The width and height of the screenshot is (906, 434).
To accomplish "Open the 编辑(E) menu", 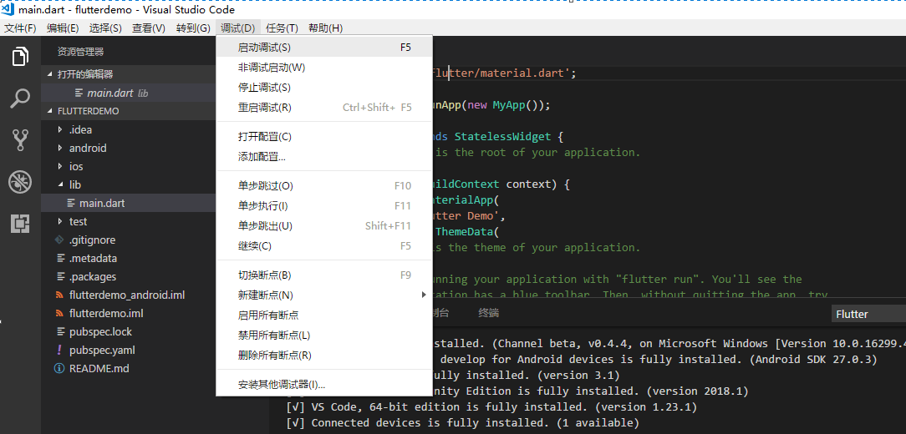I will [63, 28].
